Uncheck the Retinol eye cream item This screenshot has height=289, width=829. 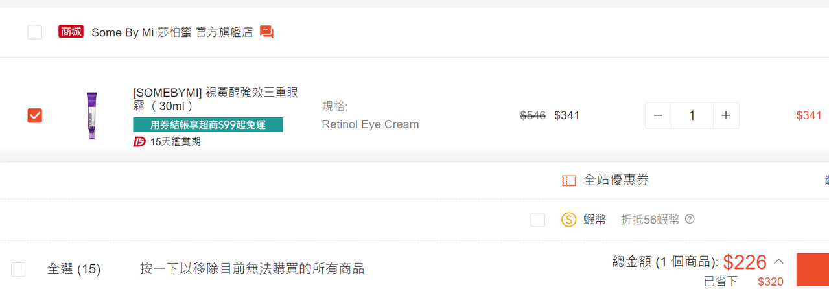pos(35,115)
